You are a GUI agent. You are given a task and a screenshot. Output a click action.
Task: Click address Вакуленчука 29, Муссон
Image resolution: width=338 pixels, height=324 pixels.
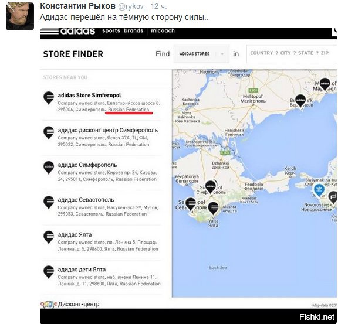(133, 207)
